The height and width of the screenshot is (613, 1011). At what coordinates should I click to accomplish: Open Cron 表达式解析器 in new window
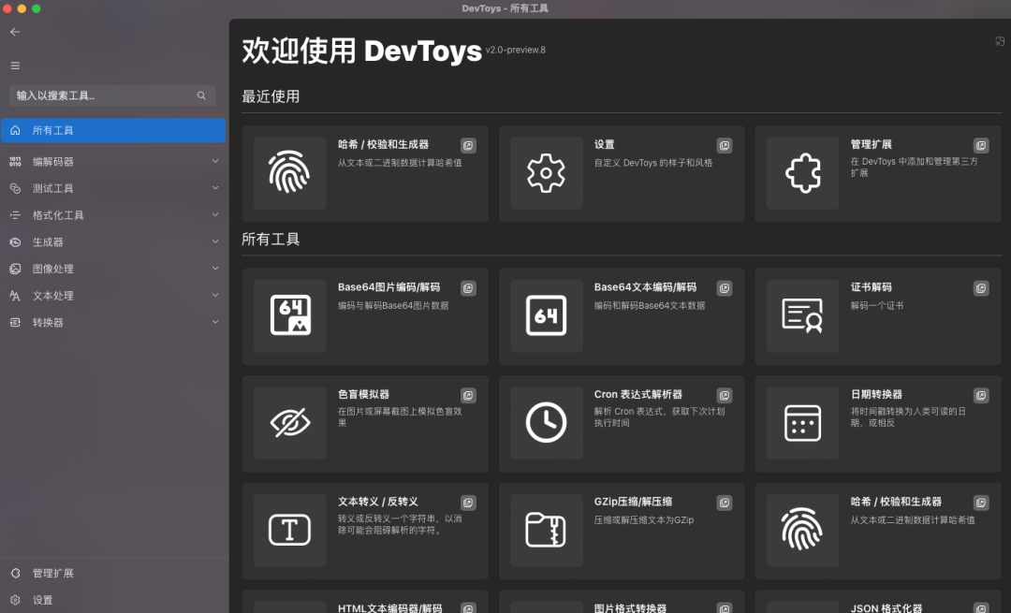click(725, 395)
